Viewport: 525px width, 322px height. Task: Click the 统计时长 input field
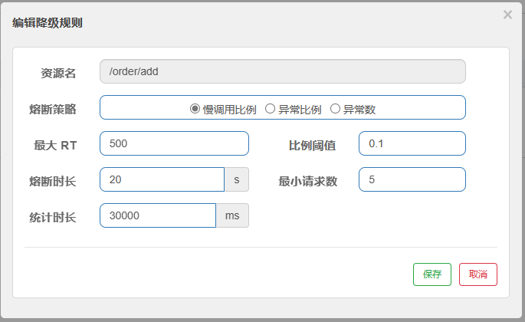click(158, 215)
